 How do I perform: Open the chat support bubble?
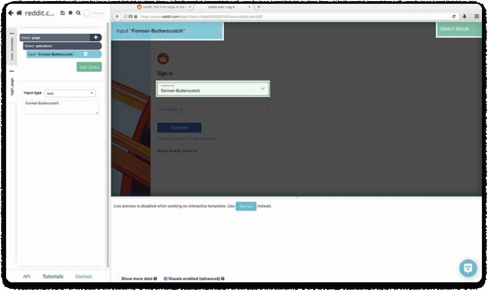click(x=468, y=268)
